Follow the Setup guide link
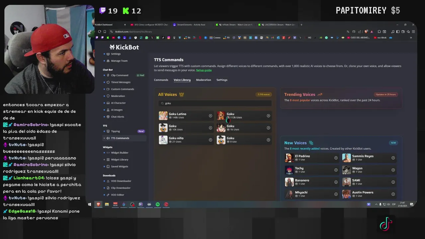Image resolution: width=425 pixels, height=239 pixels. pyautogui.click(x=204, y=70)
